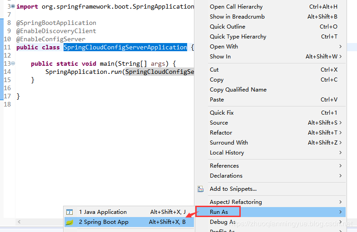Screen dimensions: 357x232
Task: Expand the AspectJ Refactoring submenu arrow
Action: tap(340, 202)
